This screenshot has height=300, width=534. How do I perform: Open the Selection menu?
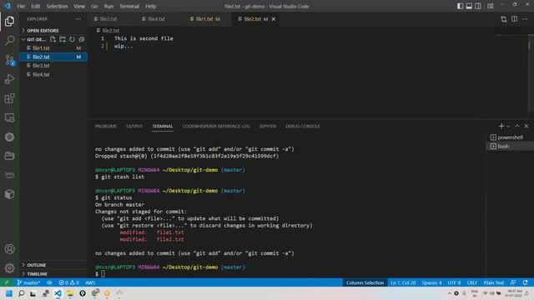click(57, 6)
